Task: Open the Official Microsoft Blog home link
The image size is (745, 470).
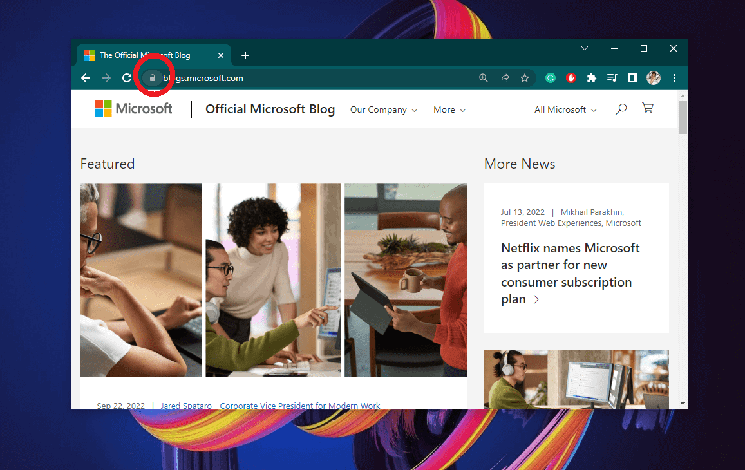Action: click(270, 109)
